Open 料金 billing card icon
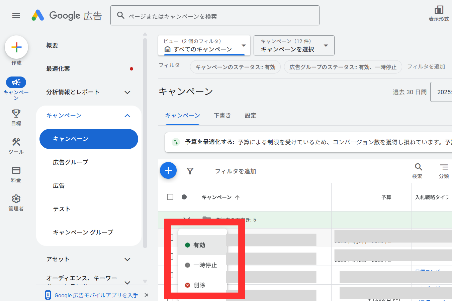This screenshot has height=301, width=452. [x=16, y=170]
